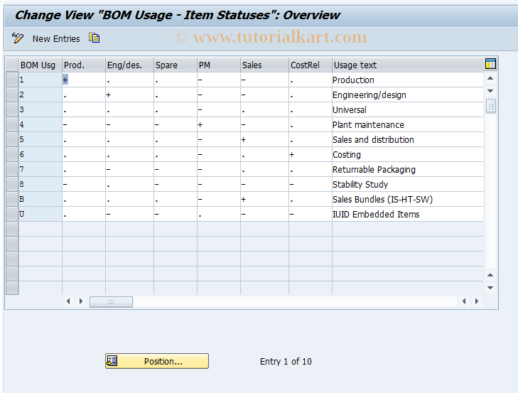The width and height of the screenshot is (518, 393).
Task: Click the Costing usage text
Action: point(347,155)
